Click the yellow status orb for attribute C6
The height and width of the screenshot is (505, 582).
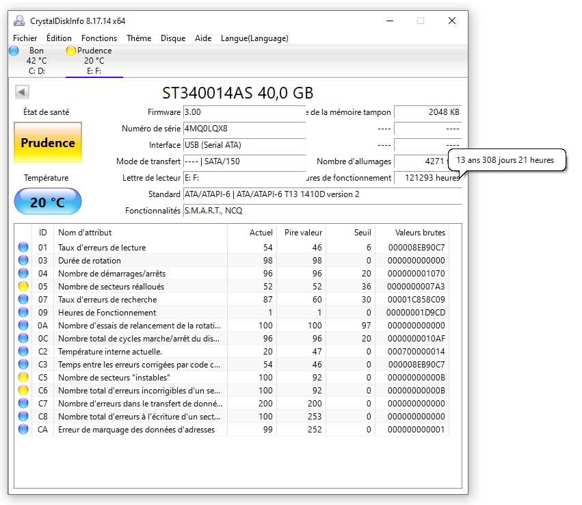tap(23, 391)
